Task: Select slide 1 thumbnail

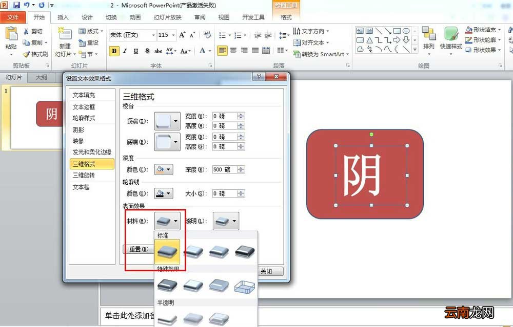Action: 36,117
